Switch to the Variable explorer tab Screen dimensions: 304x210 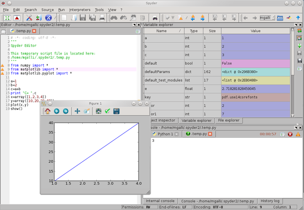[x=196, y=120]
